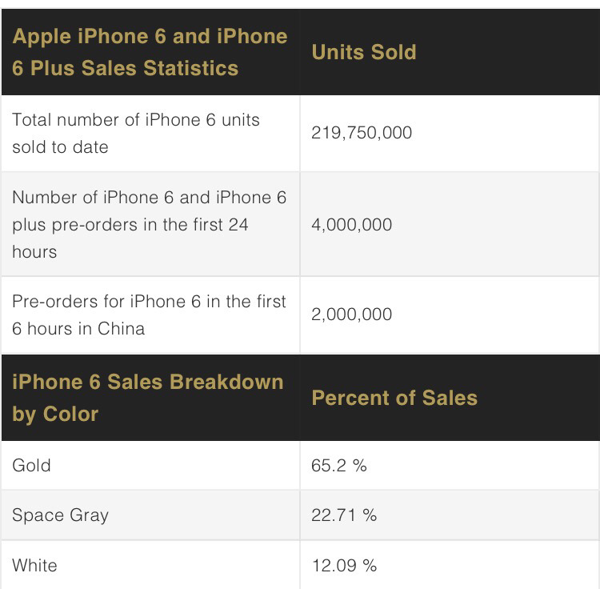Image resolution: width=600 pixels, height=589 pixels.
Task: Click the "Space Gray" row label
Action: 60,515
